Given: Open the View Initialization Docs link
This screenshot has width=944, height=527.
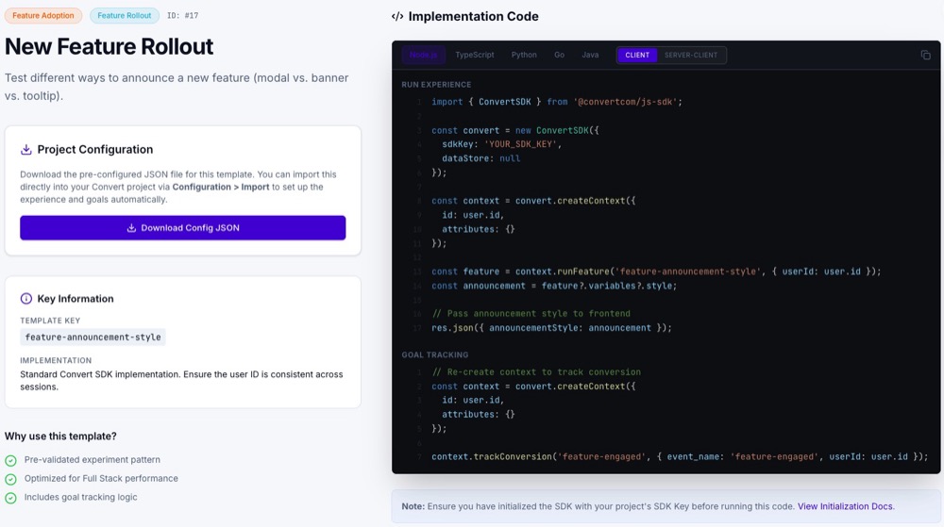Looking at the screenshot, I should pyautogui.click(x=845, y=506).
